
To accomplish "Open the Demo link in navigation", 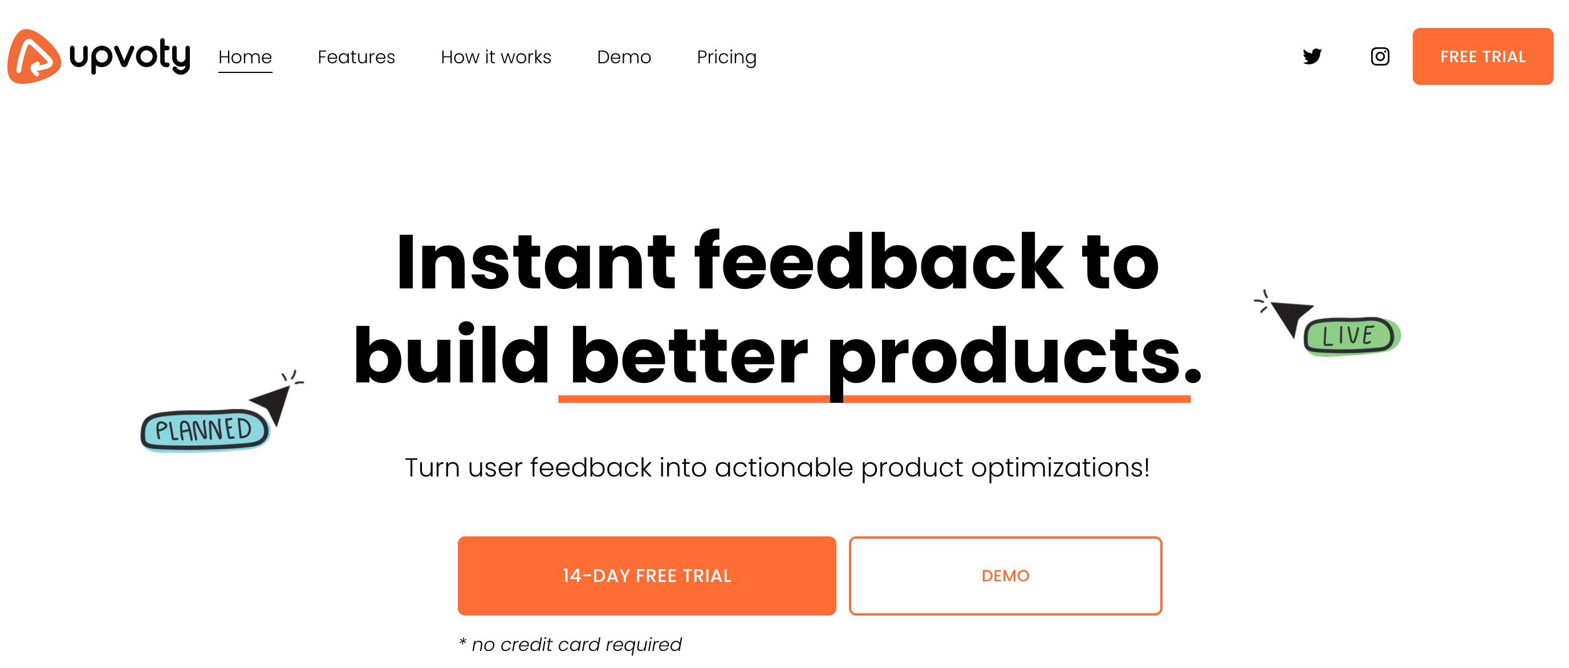I will pos(624,56).
